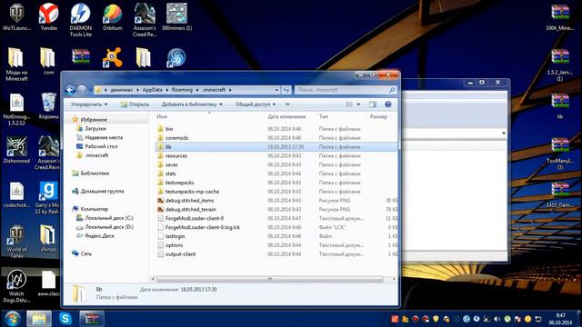The image size is (582, 327).
Task: Click Roaming in the address breadcrumb
Action: coord(182,90)
